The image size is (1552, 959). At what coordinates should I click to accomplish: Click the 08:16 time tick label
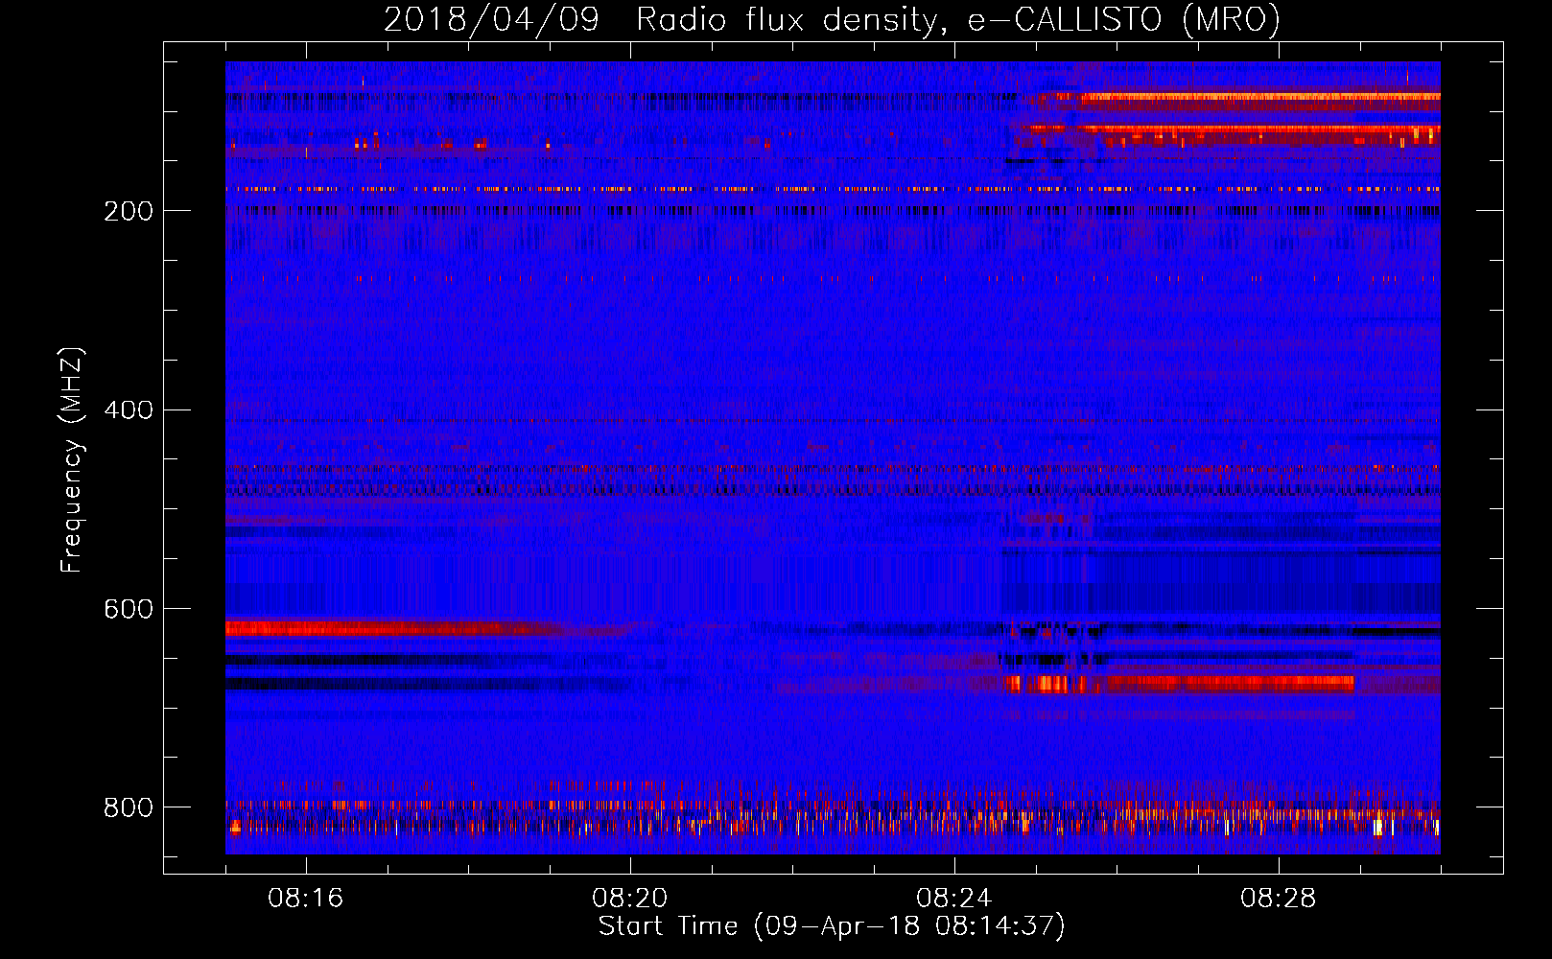pyautogui.click(x=305, y=899)
